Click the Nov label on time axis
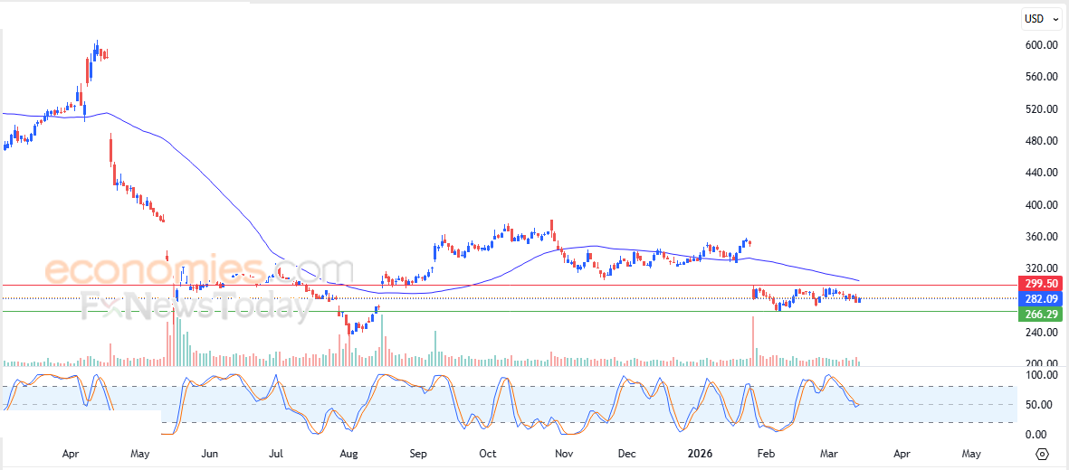1069x470 pixels. click(x=563, y=454)
